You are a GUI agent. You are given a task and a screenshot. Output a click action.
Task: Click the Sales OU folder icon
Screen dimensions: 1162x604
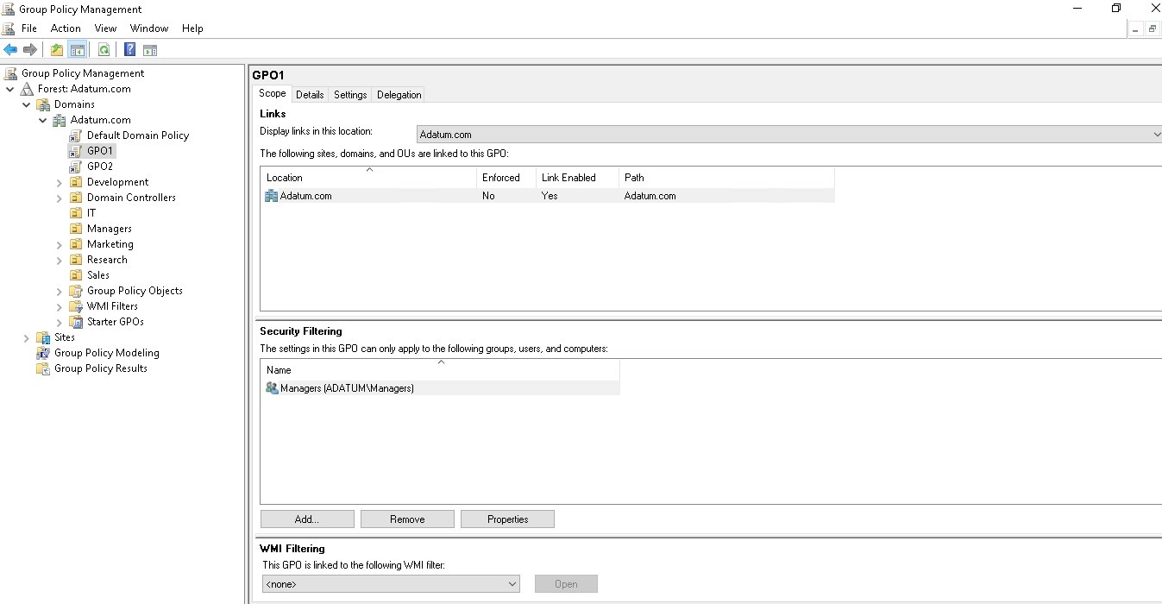pyautogui.click(x=76, y=275)
